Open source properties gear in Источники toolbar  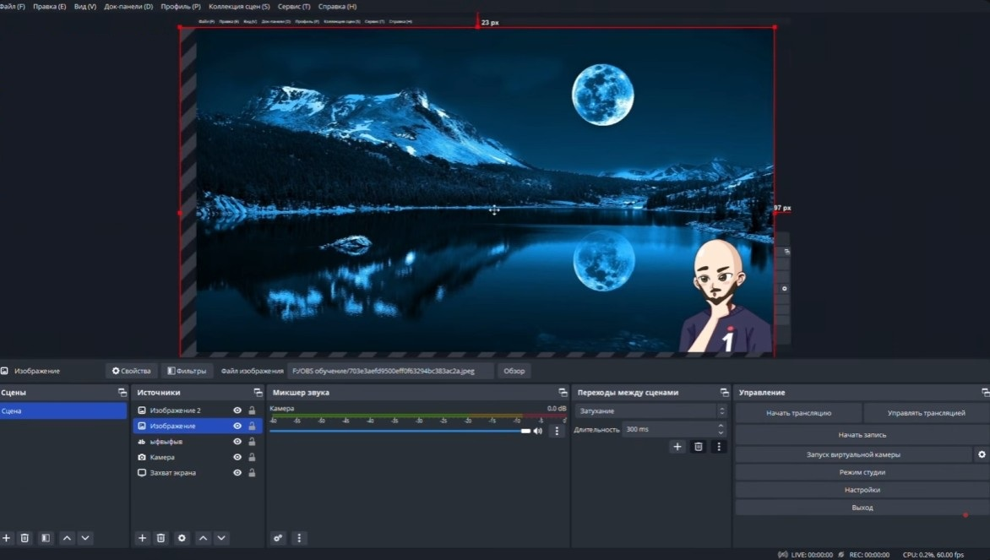pos(182,538)
